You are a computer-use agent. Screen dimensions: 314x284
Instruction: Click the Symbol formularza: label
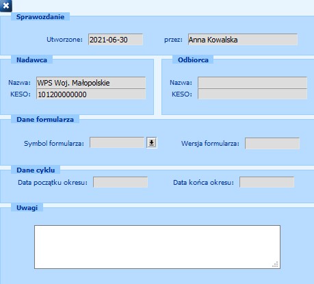(x=54, y=143)
